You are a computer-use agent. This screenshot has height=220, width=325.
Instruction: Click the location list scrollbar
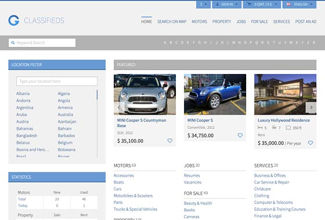(97, 123)
